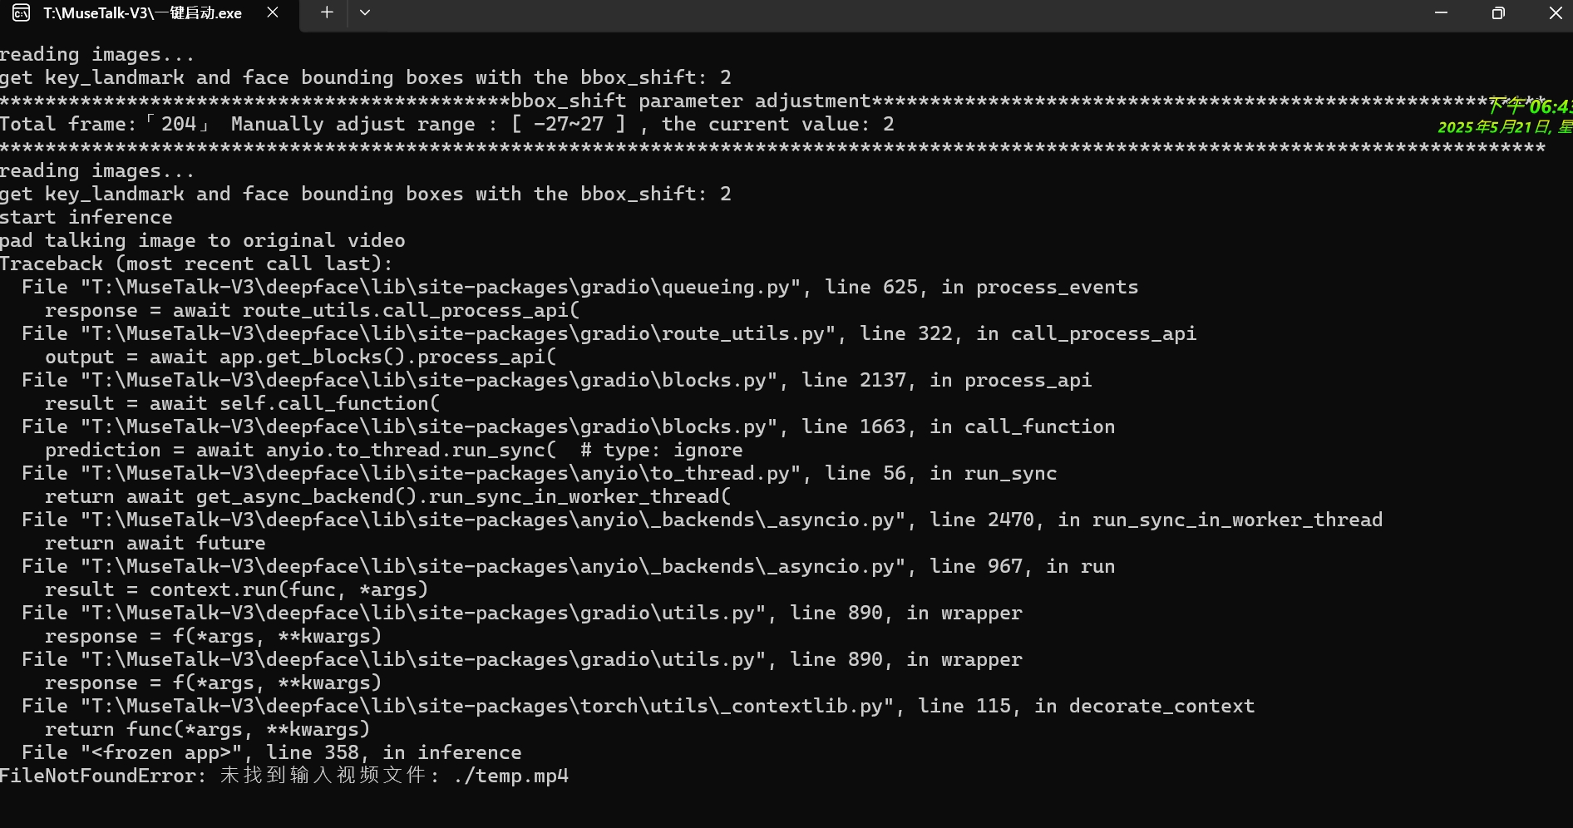Select the T:\MuseTalk-V3\一键启动.exe tab
The width and height of the screenshot is (1573, 828).
point(142,13)
